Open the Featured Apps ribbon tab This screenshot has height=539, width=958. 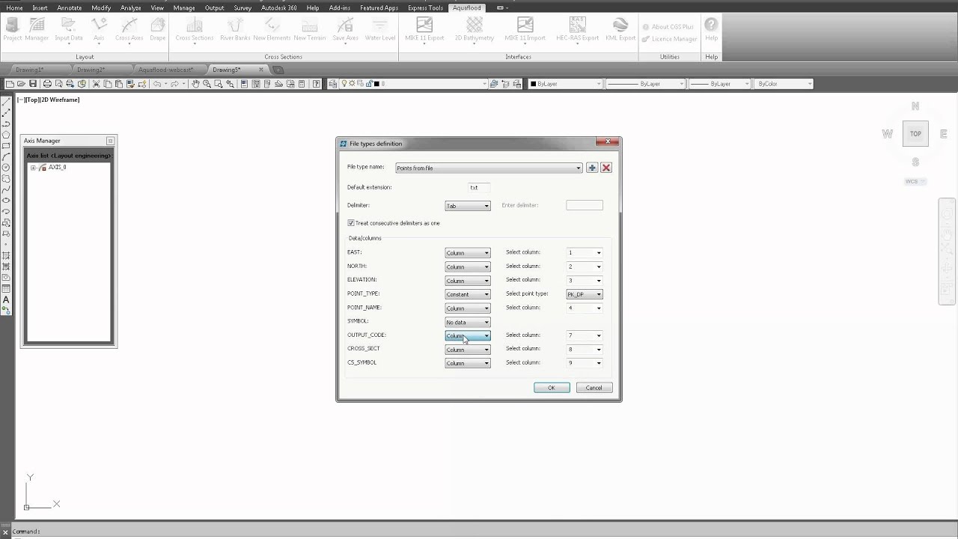[x=379, y=7]
